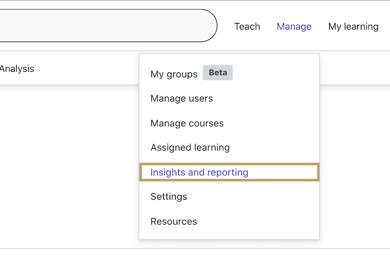390x261 pixels.
Task: Click the search input field
Action: 104,25
